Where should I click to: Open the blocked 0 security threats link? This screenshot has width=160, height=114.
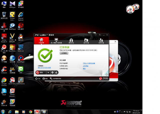89,63
